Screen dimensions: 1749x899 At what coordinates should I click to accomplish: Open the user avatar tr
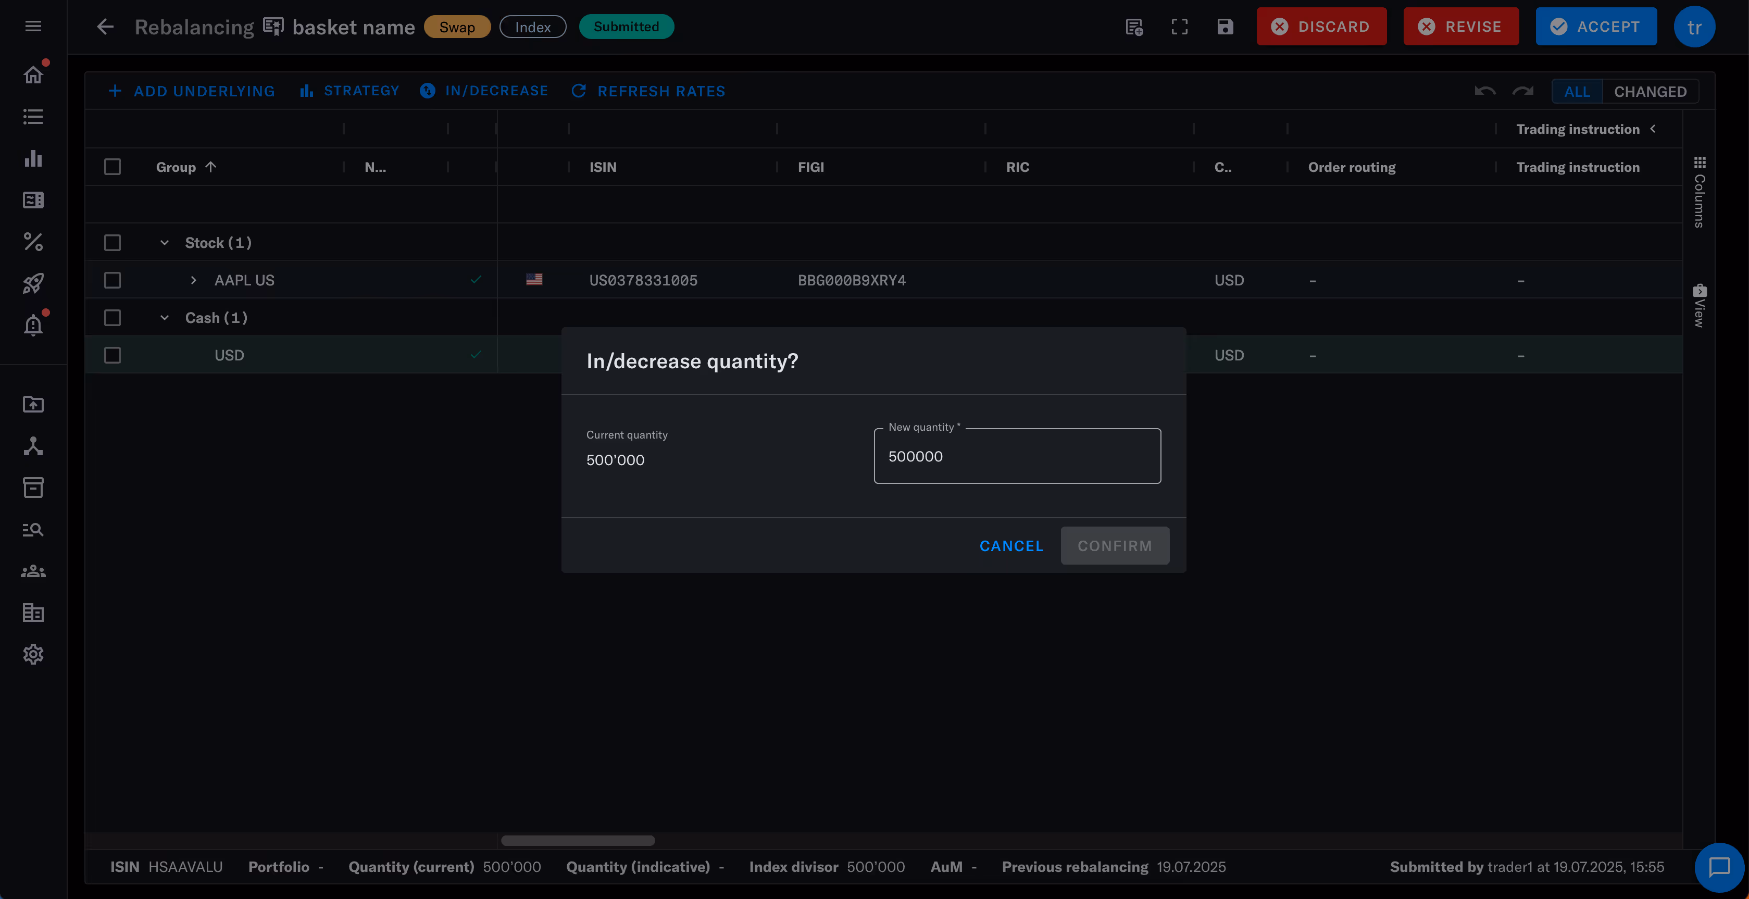click(1695, 27)
